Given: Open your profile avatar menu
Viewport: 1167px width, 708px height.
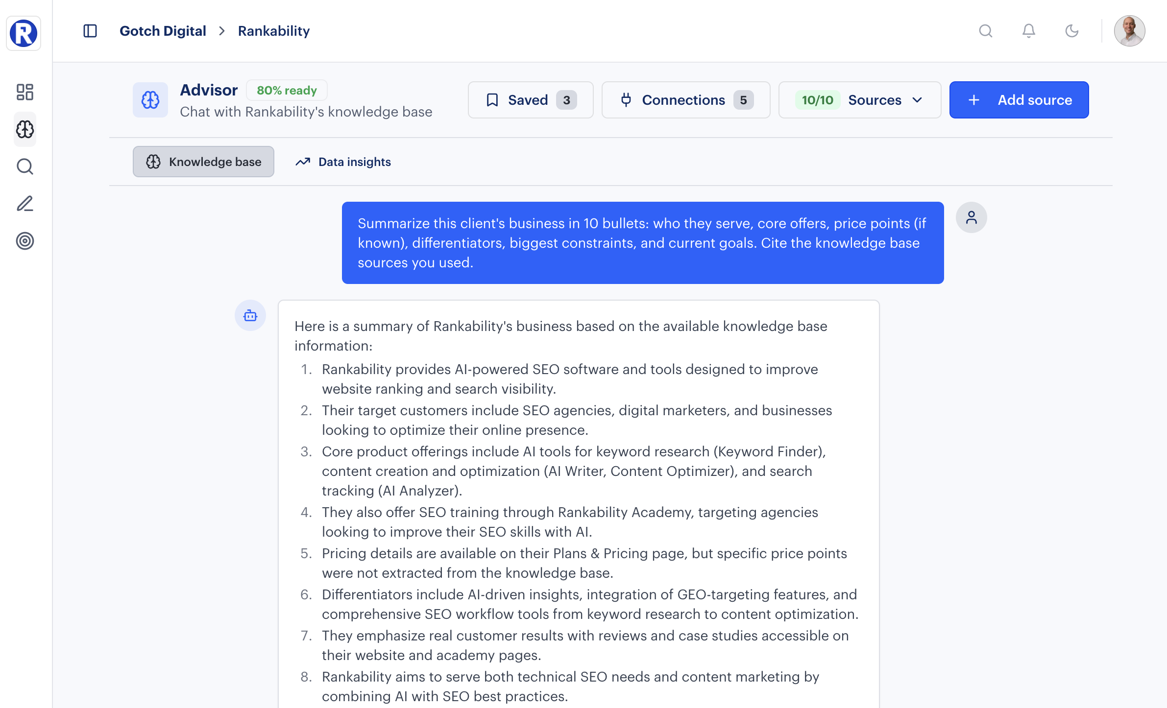Looking at the screenshot, I should click(1130, 31).
